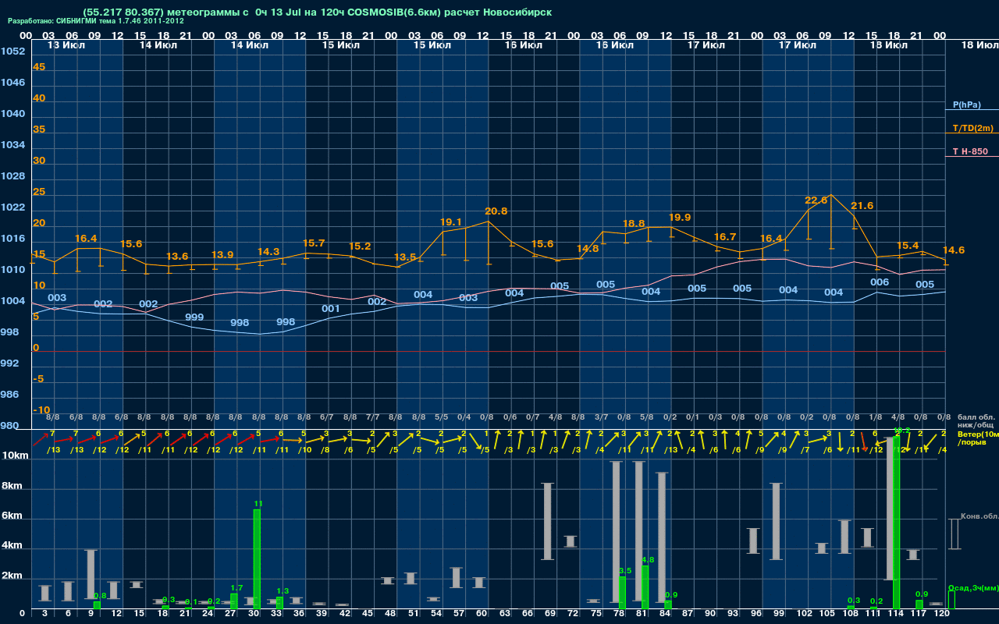Click cloud cover value 1/8

875,417
